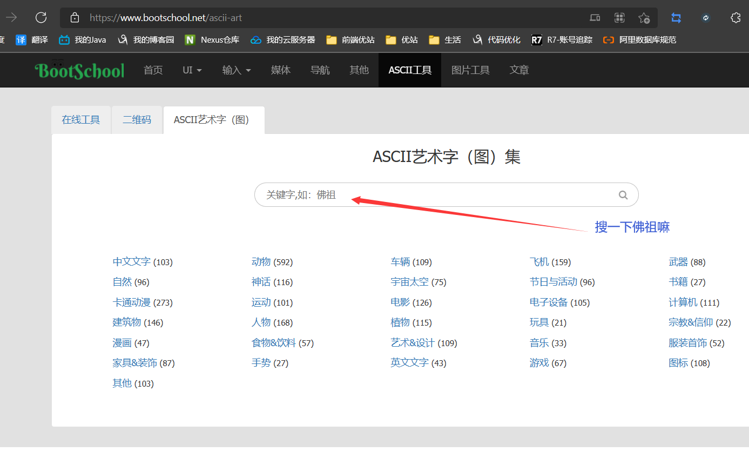
Task: Open 图片工具 in the navigation bar
Action: click(x=470, y=70)
